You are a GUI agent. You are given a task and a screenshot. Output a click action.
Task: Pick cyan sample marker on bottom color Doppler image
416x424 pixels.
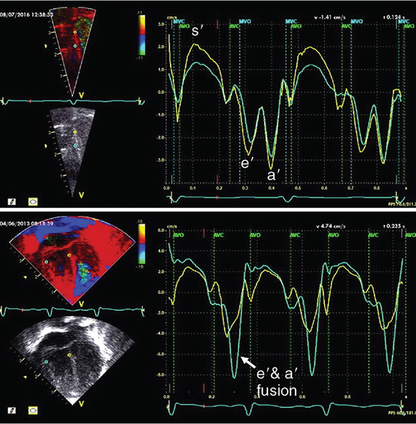46,261
